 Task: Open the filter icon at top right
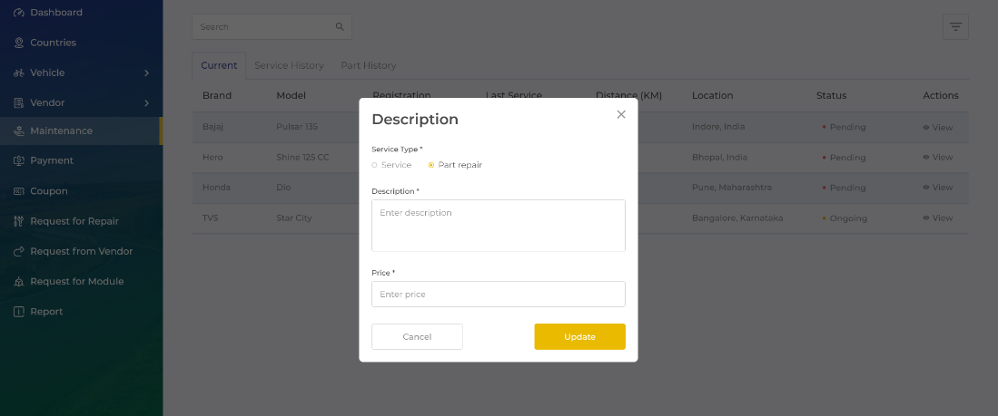pos(955,27)
